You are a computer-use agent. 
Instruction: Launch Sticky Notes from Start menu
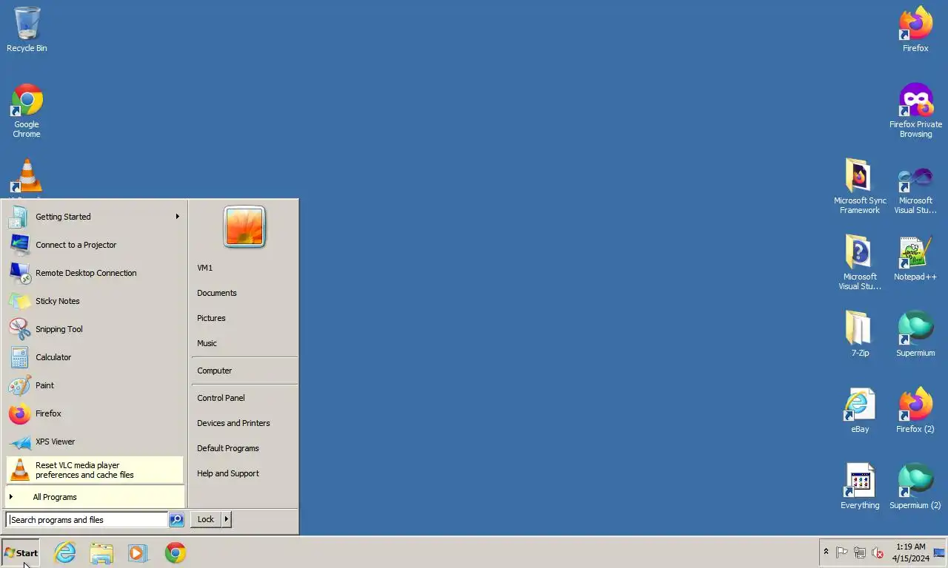tap(95, 301)
